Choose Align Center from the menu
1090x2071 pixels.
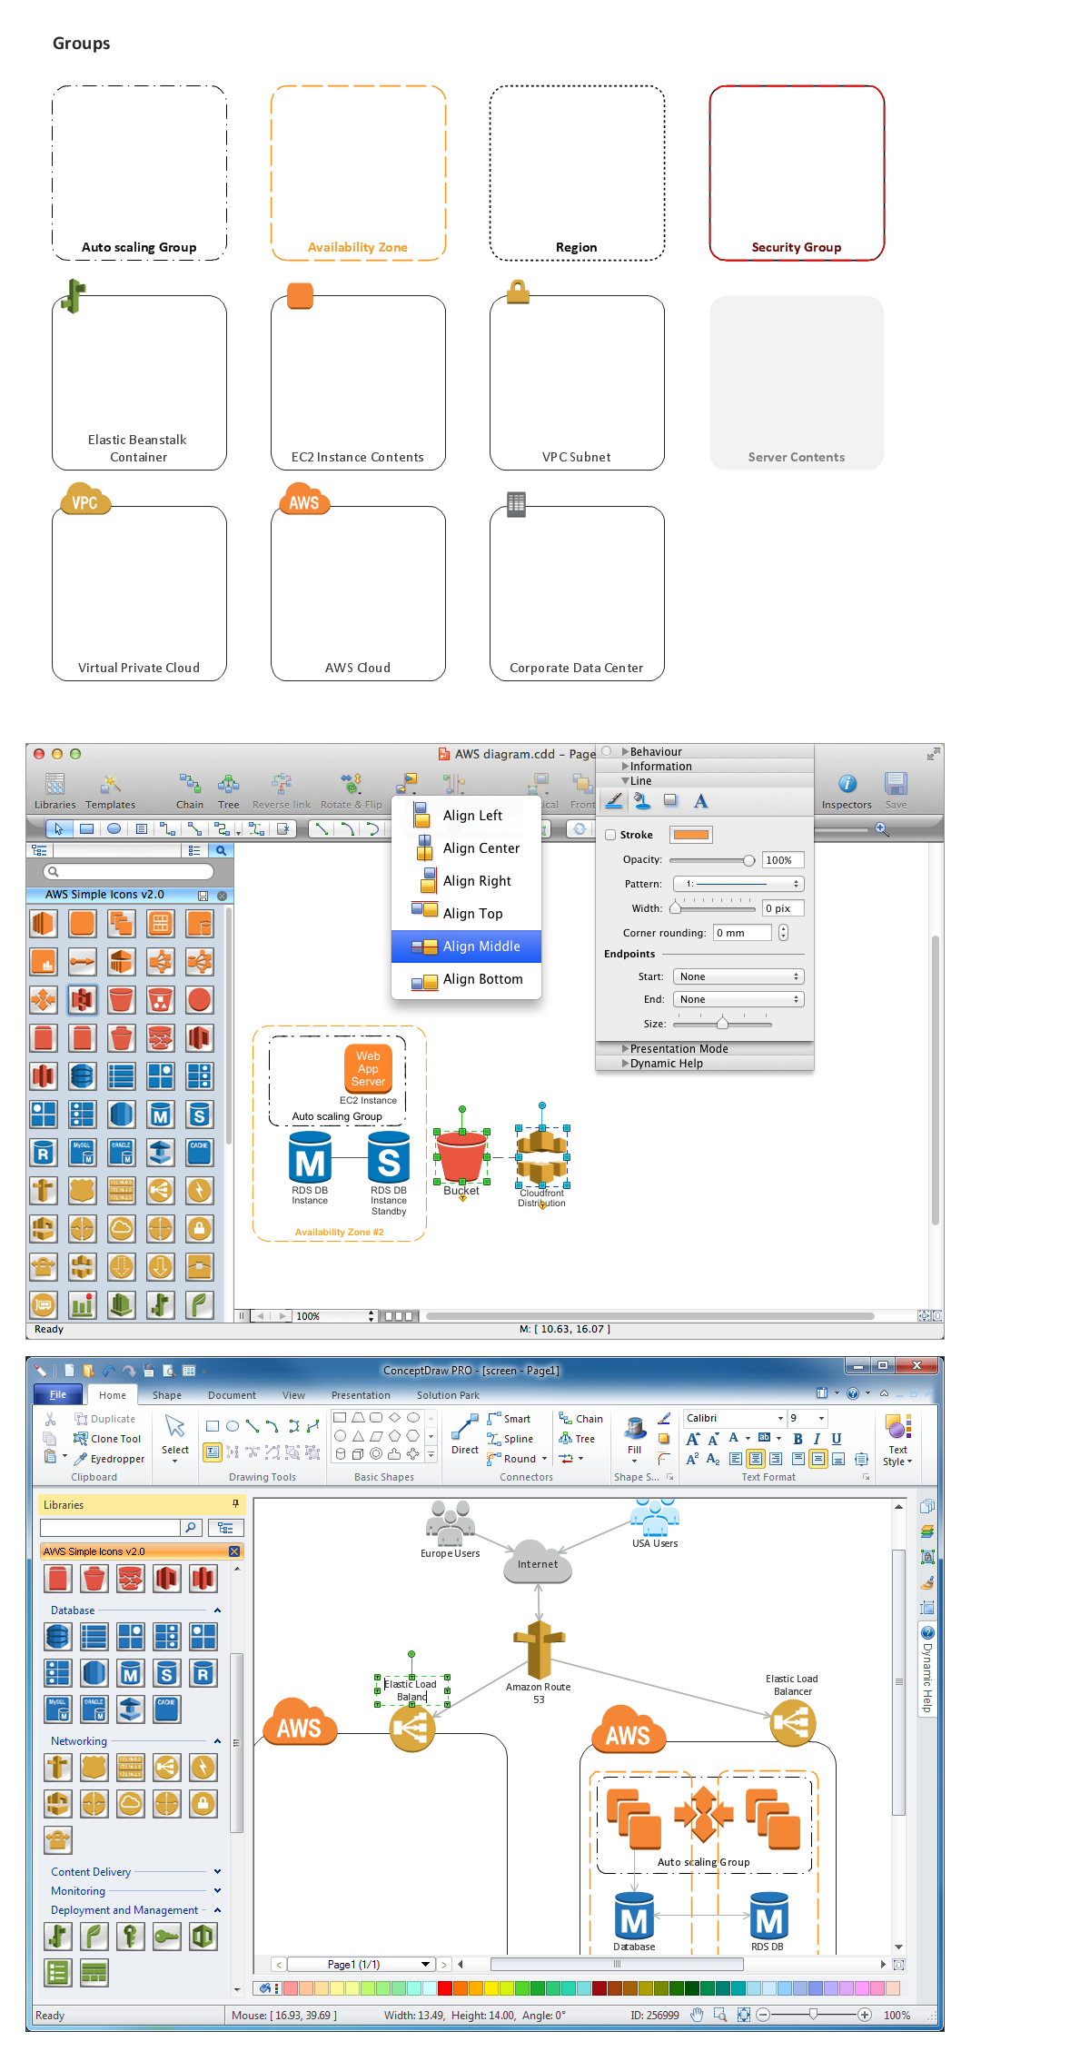coord(466,848)
